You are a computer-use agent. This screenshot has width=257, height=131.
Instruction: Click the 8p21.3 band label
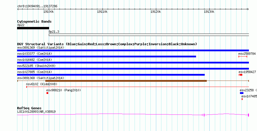click(54, 32)
